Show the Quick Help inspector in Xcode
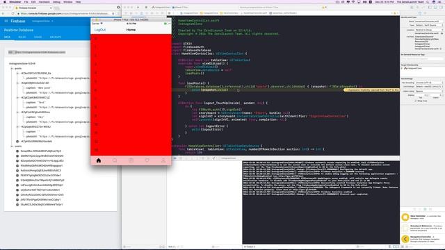Screen dimensions: 445x250 click(425, 13)
